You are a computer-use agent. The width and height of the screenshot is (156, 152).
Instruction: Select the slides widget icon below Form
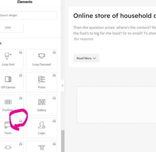click(x=8, y=147)
